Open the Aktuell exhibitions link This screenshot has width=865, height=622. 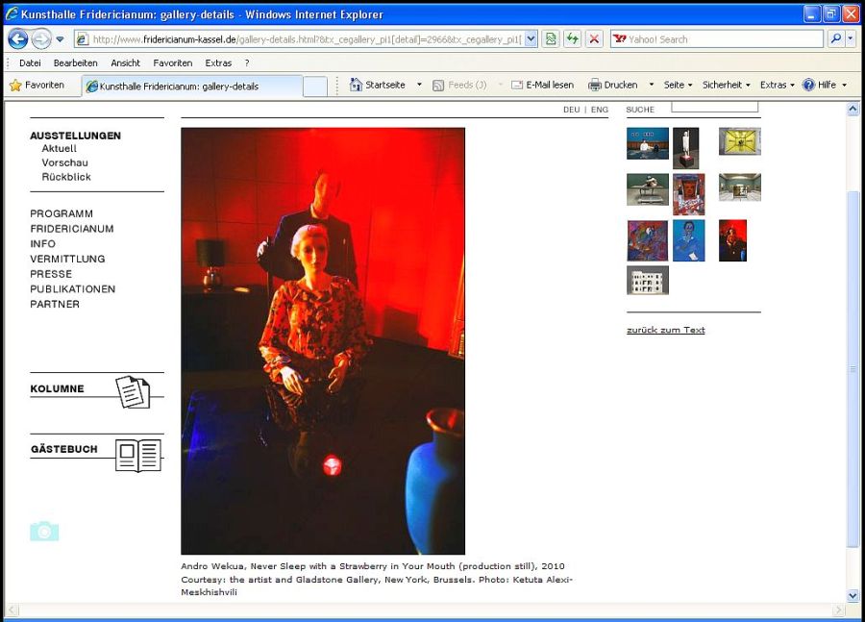[59, 148]
